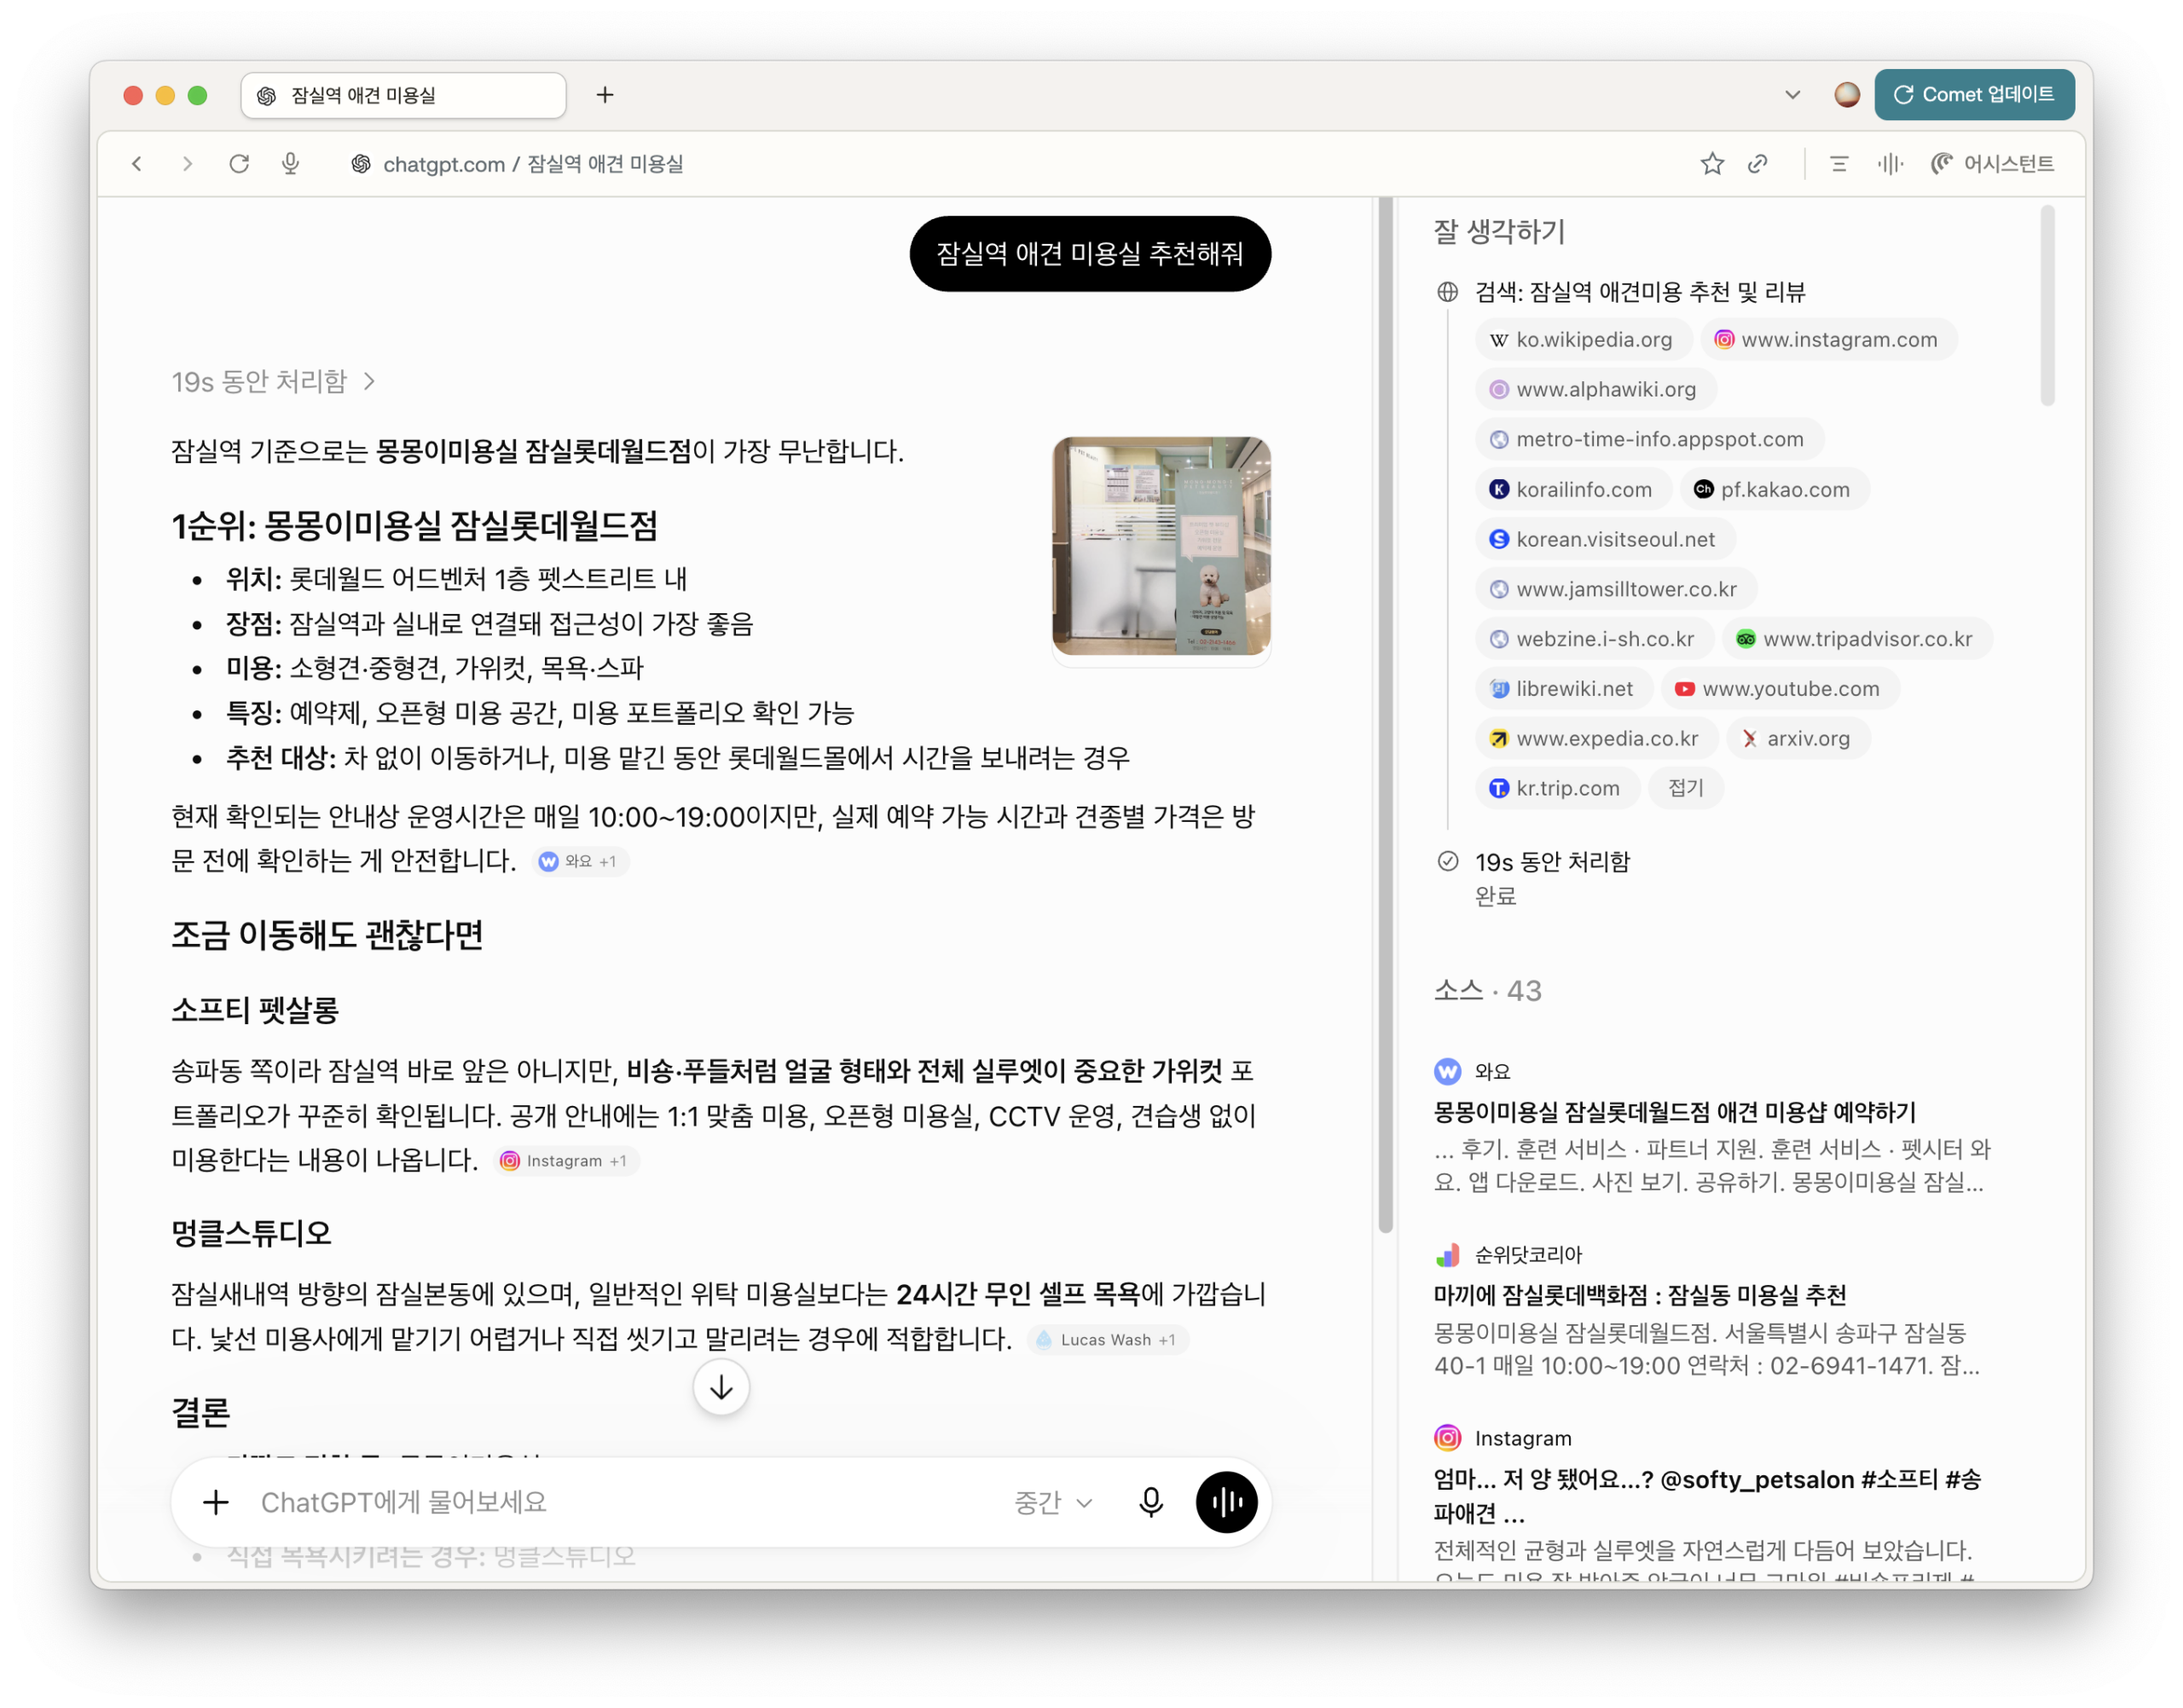Open the librewiki.net source chip
Screen dimensions: 2183x1708
[x=1563, y=689]
